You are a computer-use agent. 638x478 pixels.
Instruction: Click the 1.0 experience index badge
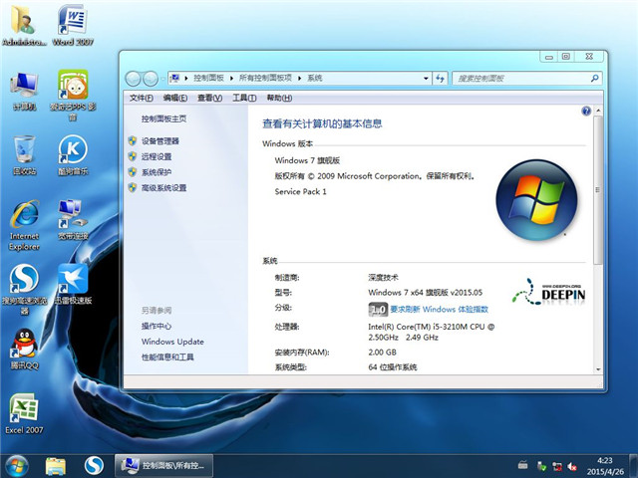pyautogui.click(x=378, y=310)
